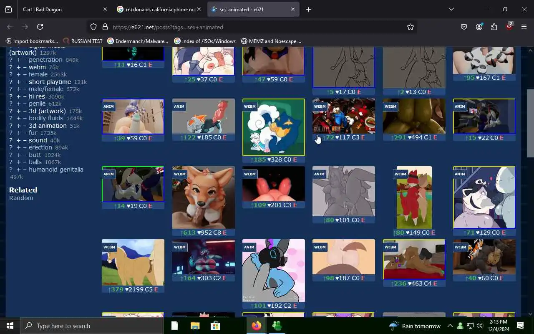Open the hi res tag link
The image size is (534, 334).
point(37,96)
